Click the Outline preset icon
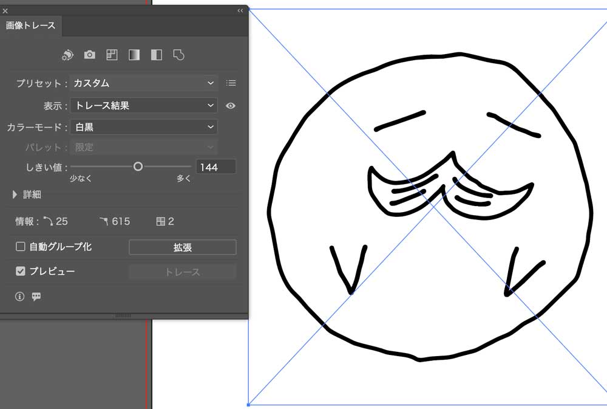Screen dimensions: 607x409 [178, 55]
